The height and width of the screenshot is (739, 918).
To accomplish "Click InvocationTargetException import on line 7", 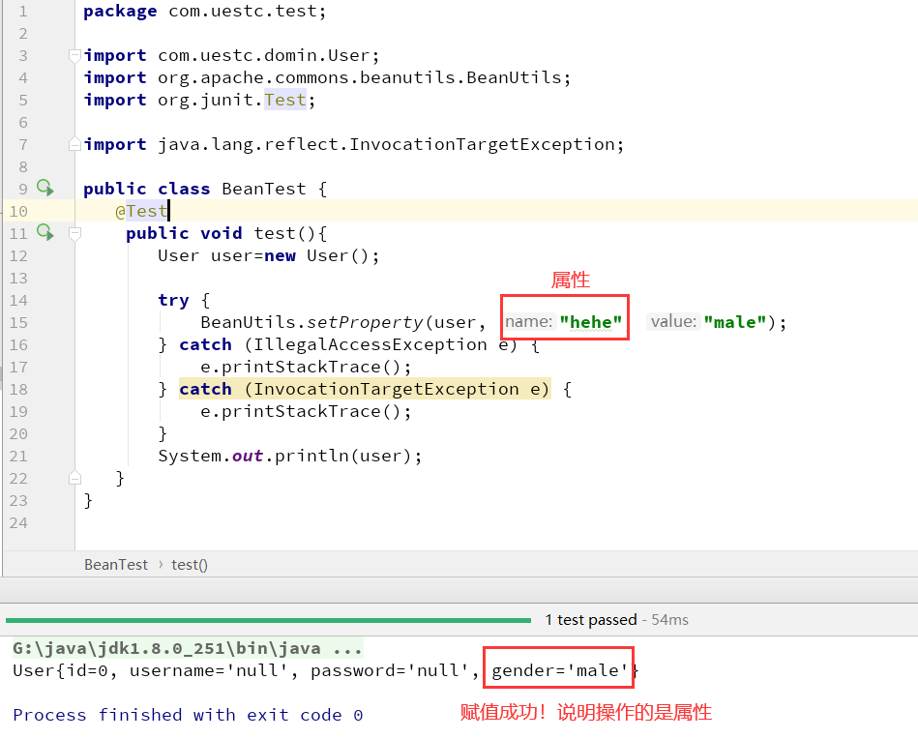I will [354, 144].
